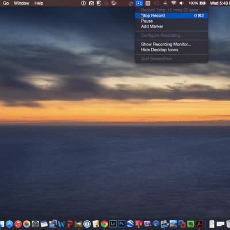This screenshot has width=230, height=230.
Task: Open Adobe Acrobat in the dock
Action: pos(199,224)
